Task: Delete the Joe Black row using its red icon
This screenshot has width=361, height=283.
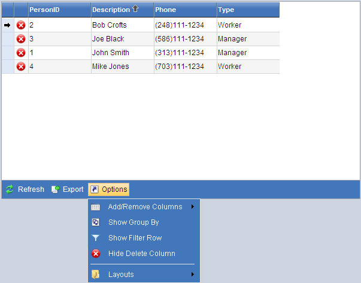Action: (x=21, y=39)
